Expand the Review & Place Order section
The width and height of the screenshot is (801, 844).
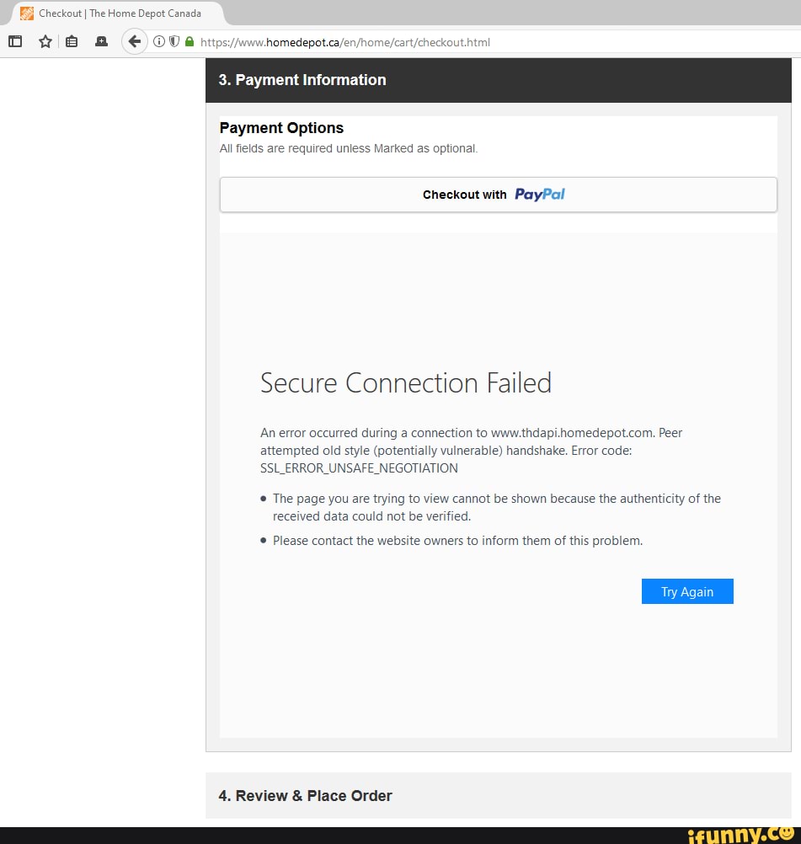click(498, 795)
